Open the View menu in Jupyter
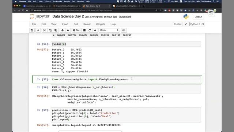 pos(54,24)
